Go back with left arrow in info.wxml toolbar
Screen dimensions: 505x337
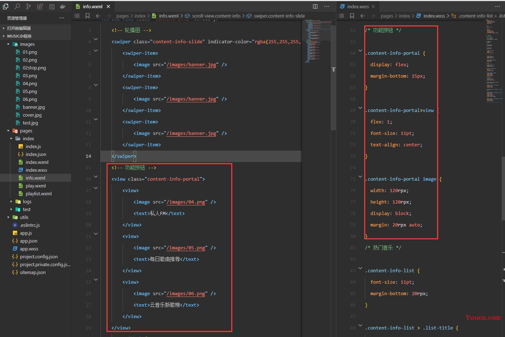pyautogui.click(x=98, y=16)
